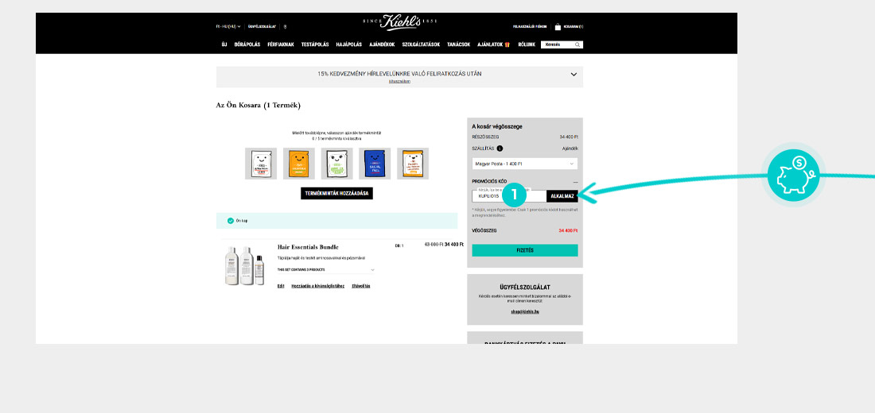The height and width of the screenshot is (413, 875).
Task: Select the first white sample sachet
Action: click(x=261, y=164)
